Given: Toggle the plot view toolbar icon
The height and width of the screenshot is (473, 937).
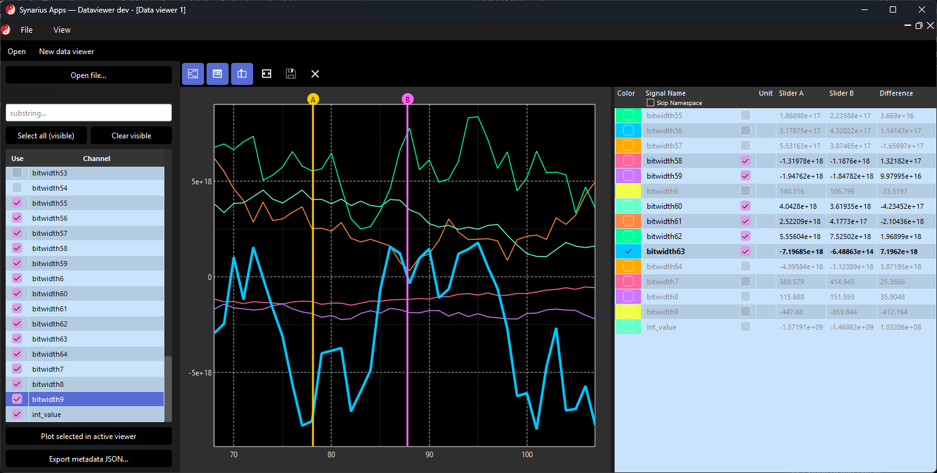Looking at the screenshot, I should coord(193,74).
